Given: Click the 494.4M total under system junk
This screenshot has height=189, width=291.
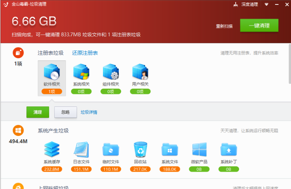Looking at the screenshot, I should pyautogui.click(x=18, y=141).
